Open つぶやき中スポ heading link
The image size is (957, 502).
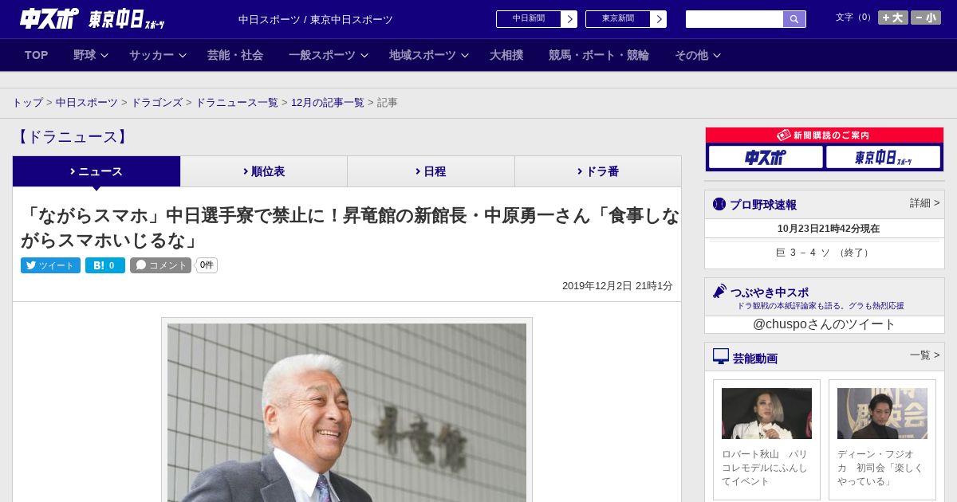pyautogui.click(x=770, y=292)
